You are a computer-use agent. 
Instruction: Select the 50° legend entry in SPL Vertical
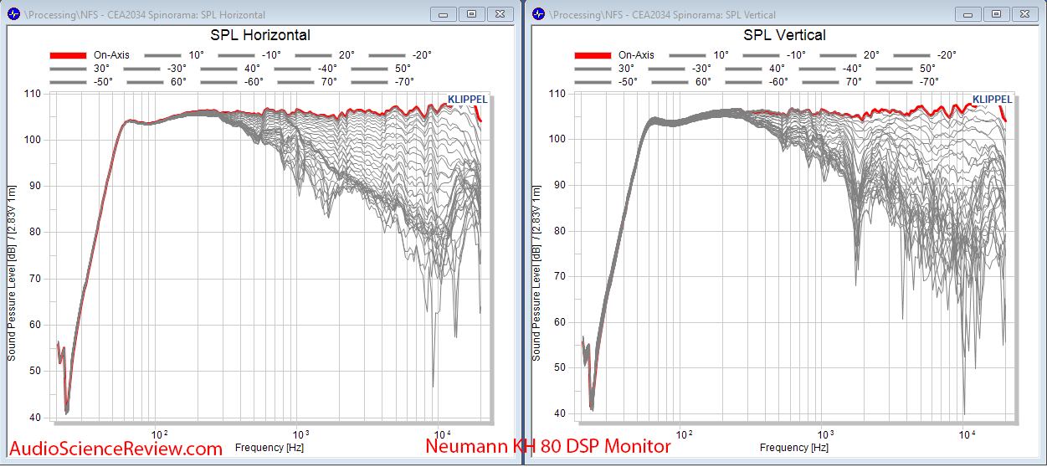[906, 69]
